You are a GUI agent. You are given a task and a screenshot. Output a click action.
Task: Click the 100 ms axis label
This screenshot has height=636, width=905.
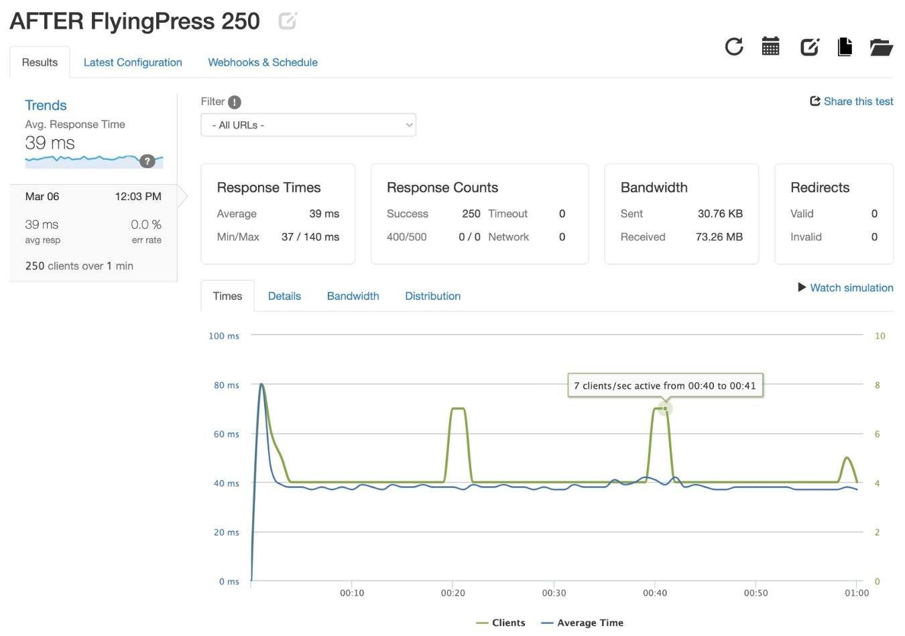(x=224, y=336)
